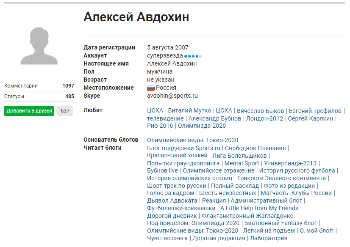
Task: Open the Олимпийское отражение blog link
Action: pyautogui.click(x=219, y=170)
